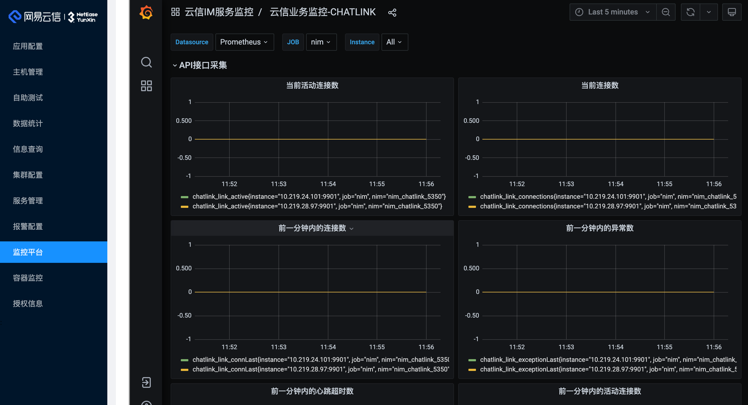
Task: Share the dashboard via the share icon
Action: pyautogui.click(x=392, y=12)
